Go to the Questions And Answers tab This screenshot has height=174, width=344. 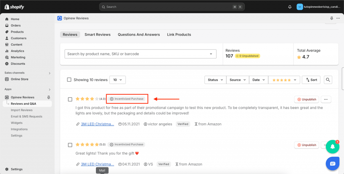[x=139, y=35]
